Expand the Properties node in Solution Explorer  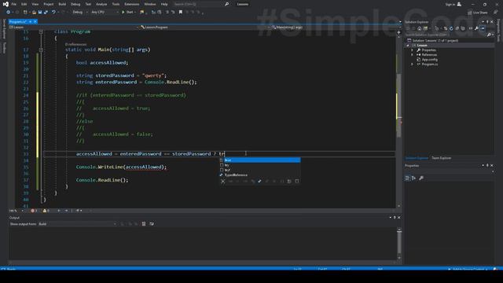pos(412,50)
